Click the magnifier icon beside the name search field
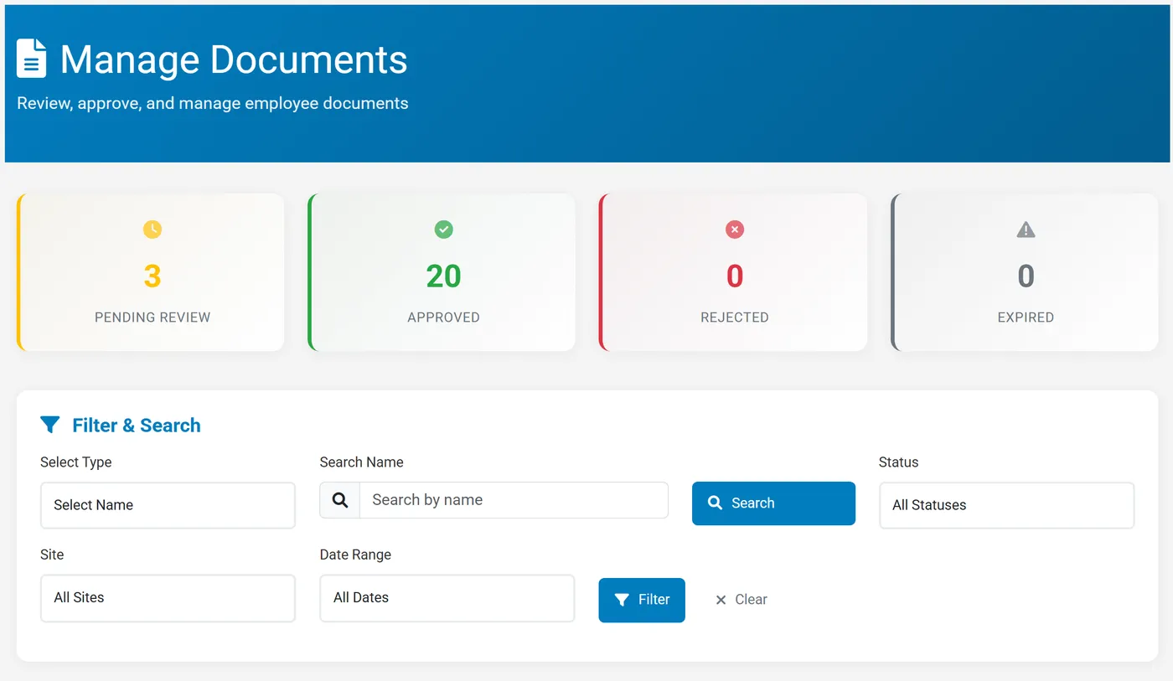1173x681 pixels. pyautogui.click(x=340, y=500)
